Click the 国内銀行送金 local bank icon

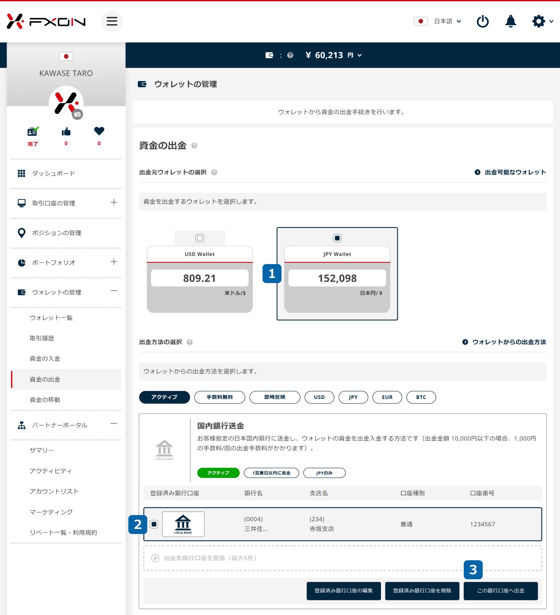[x=164, y=450]
